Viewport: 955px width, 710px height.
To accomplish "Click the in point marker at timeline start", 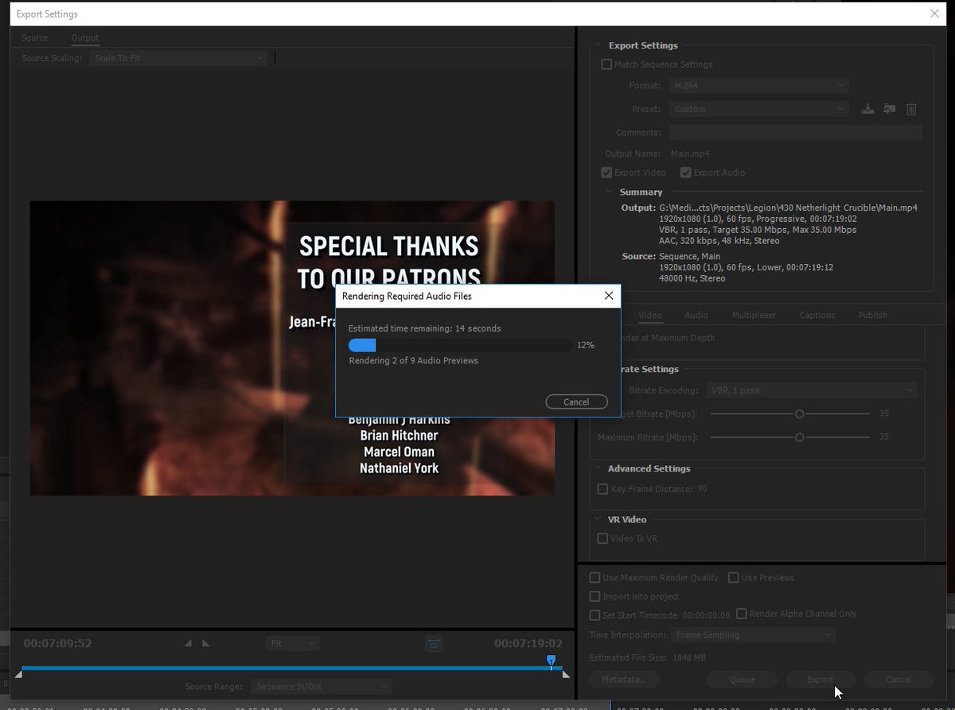I will pos(19,674).
